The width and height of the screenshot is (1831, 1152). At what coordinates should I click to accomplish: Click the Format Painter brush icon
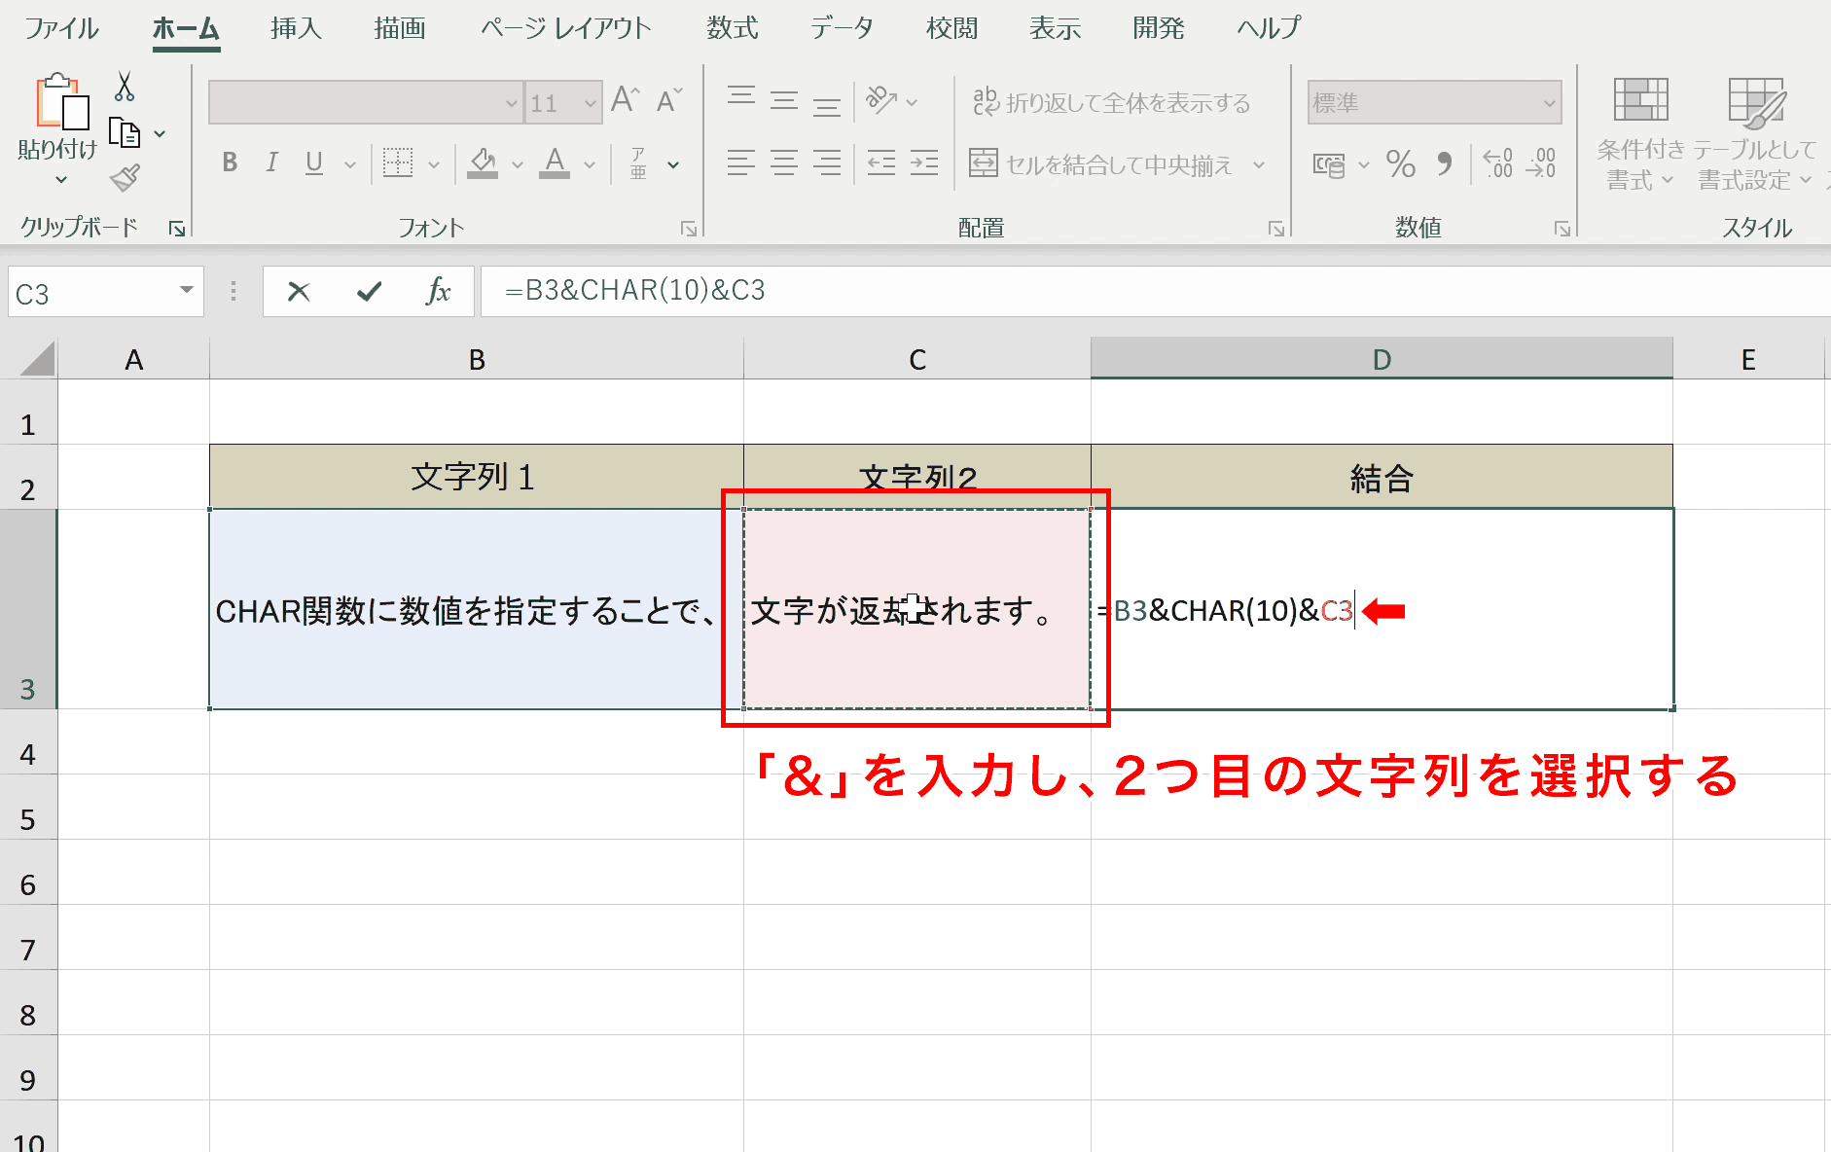(125, 178)
